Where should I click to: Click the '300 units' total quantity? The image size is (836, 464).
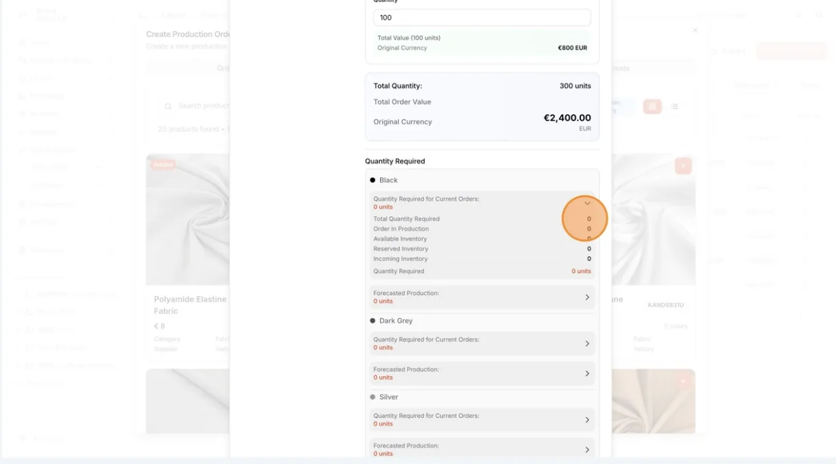point(575,86)
